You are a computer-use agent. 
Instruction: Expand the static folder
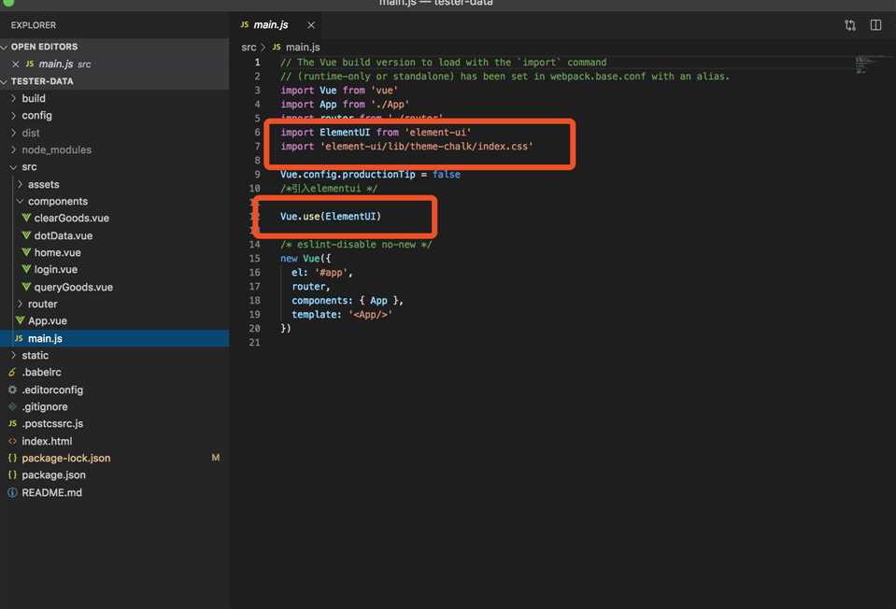[114, 355]
